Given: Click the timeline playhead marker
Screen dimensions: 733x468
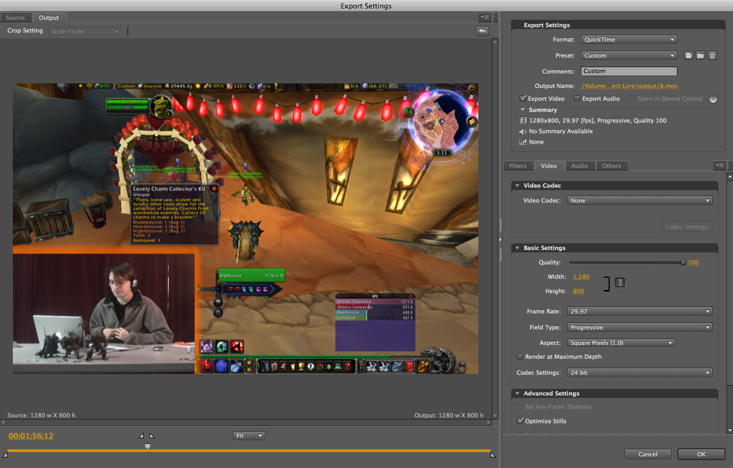Looking at the screenshot, I should point(148,446).
